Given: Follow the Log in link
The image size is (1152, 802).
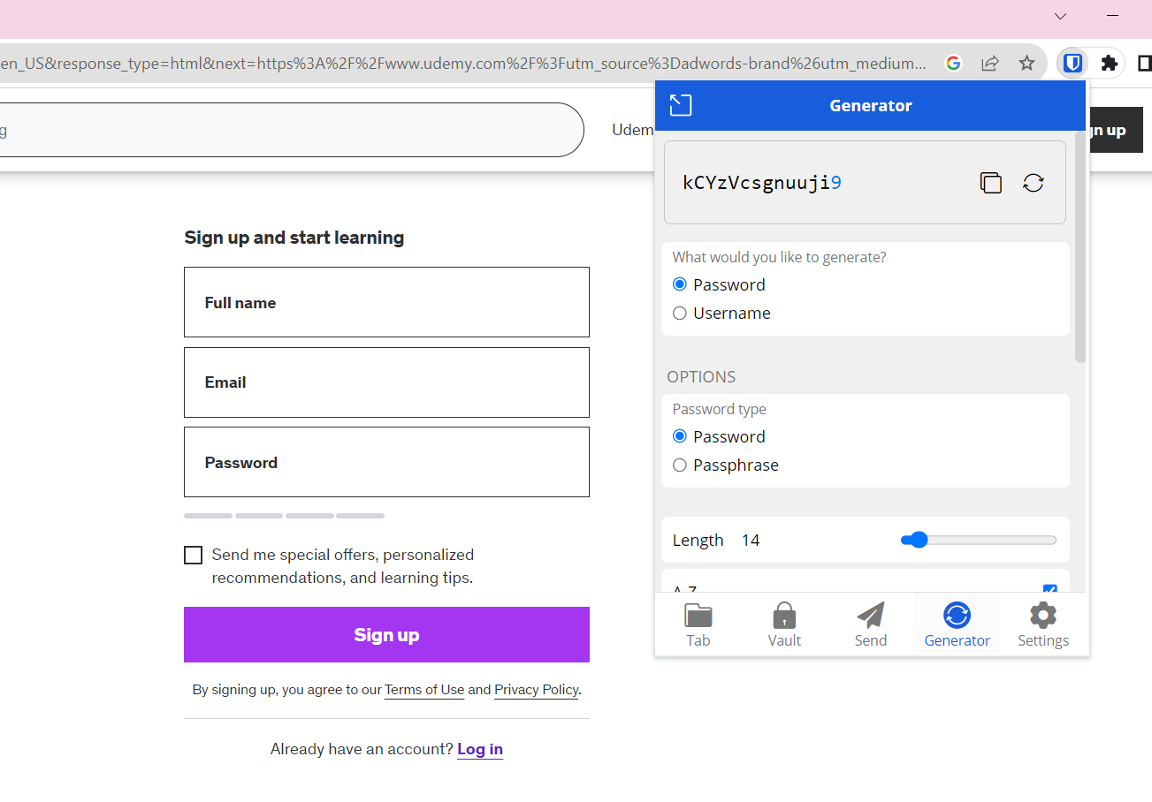Looking at the screenshot, I should [x=479, y=749].
